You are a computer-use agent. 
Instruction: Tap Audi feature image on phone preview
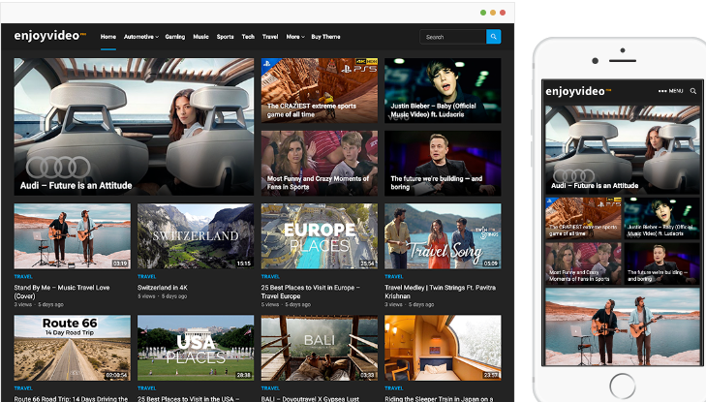622,150
